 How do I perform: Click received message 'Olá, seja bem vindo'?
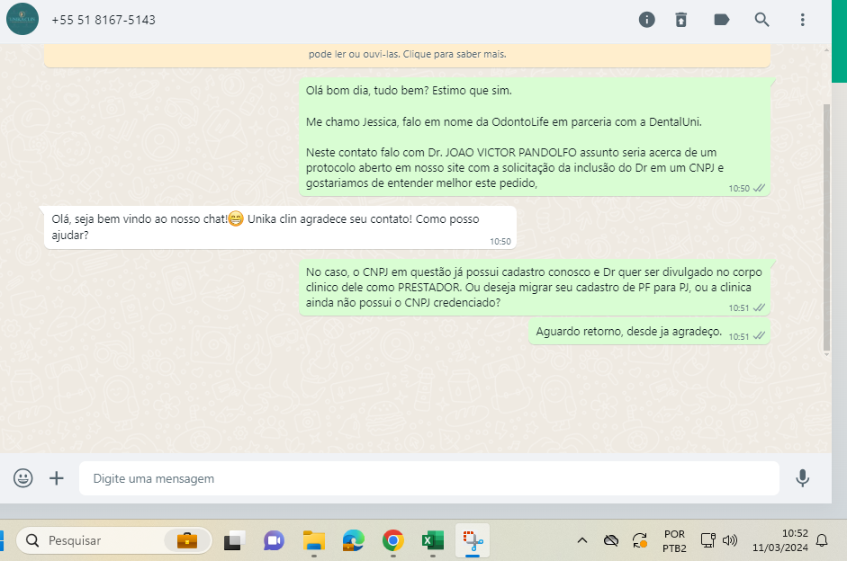click(x=280, y=227)
